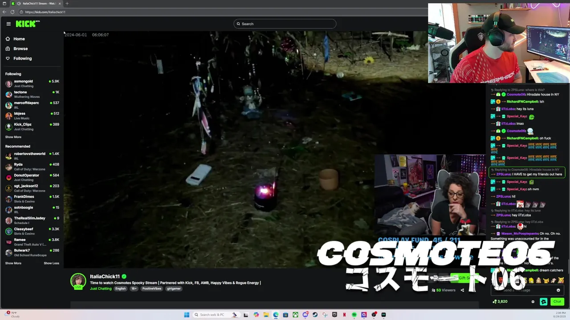Open chat settings gear icon
570x320 pixels.
[533, 301]
